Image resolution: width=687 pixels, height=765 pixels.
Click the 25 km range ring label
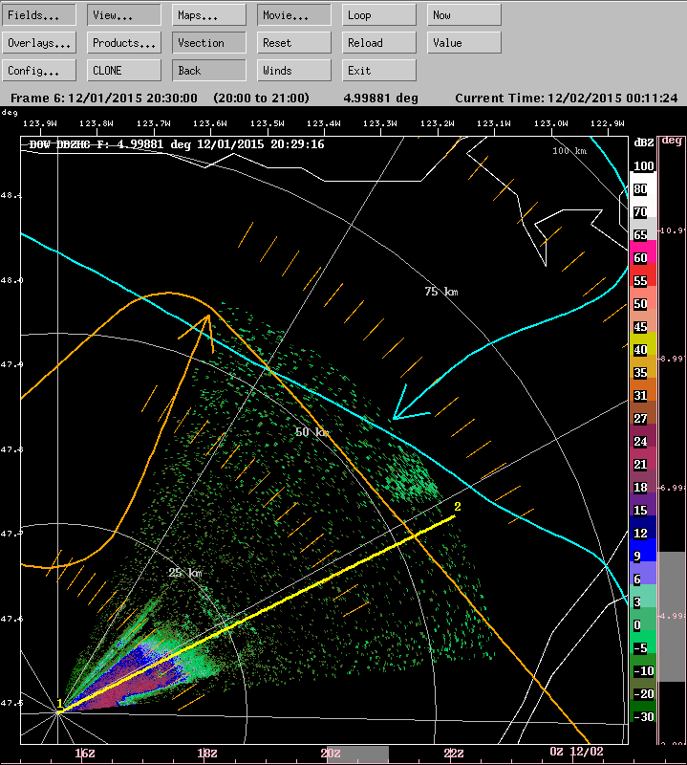pyautogui.click(x=185, y=572)
